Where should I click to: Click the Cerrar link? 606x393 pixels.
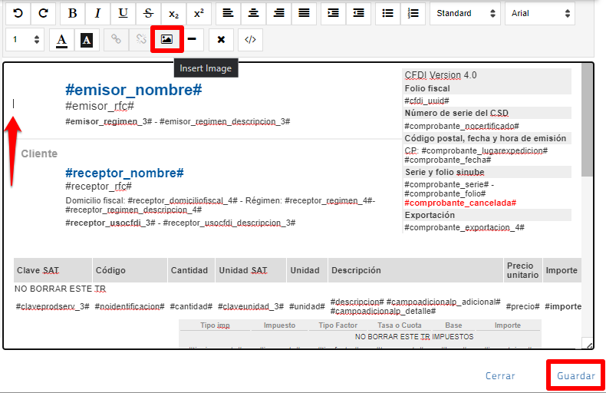tap(500, 376)
